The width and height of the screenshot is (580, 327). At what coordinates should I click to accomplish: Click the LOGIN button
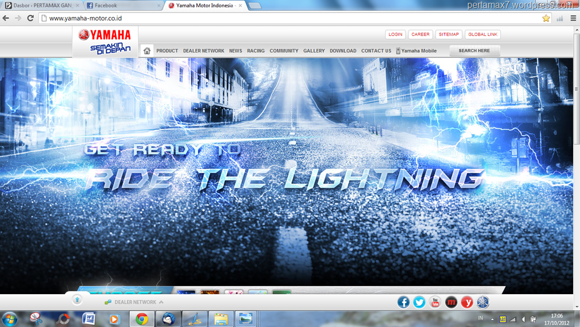[395, 35]
